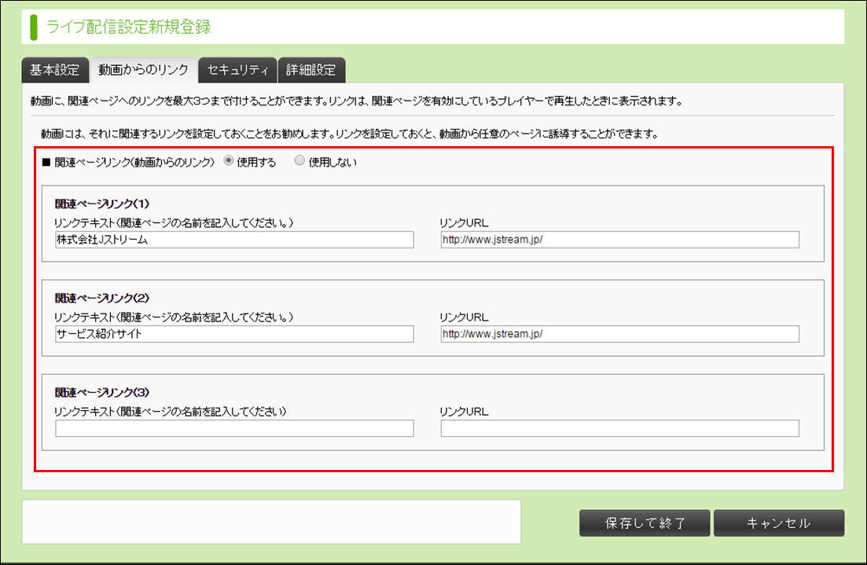Focus the empty 関連ページリンク(3) link text field
867x565 pixels.
click(234, 428)
